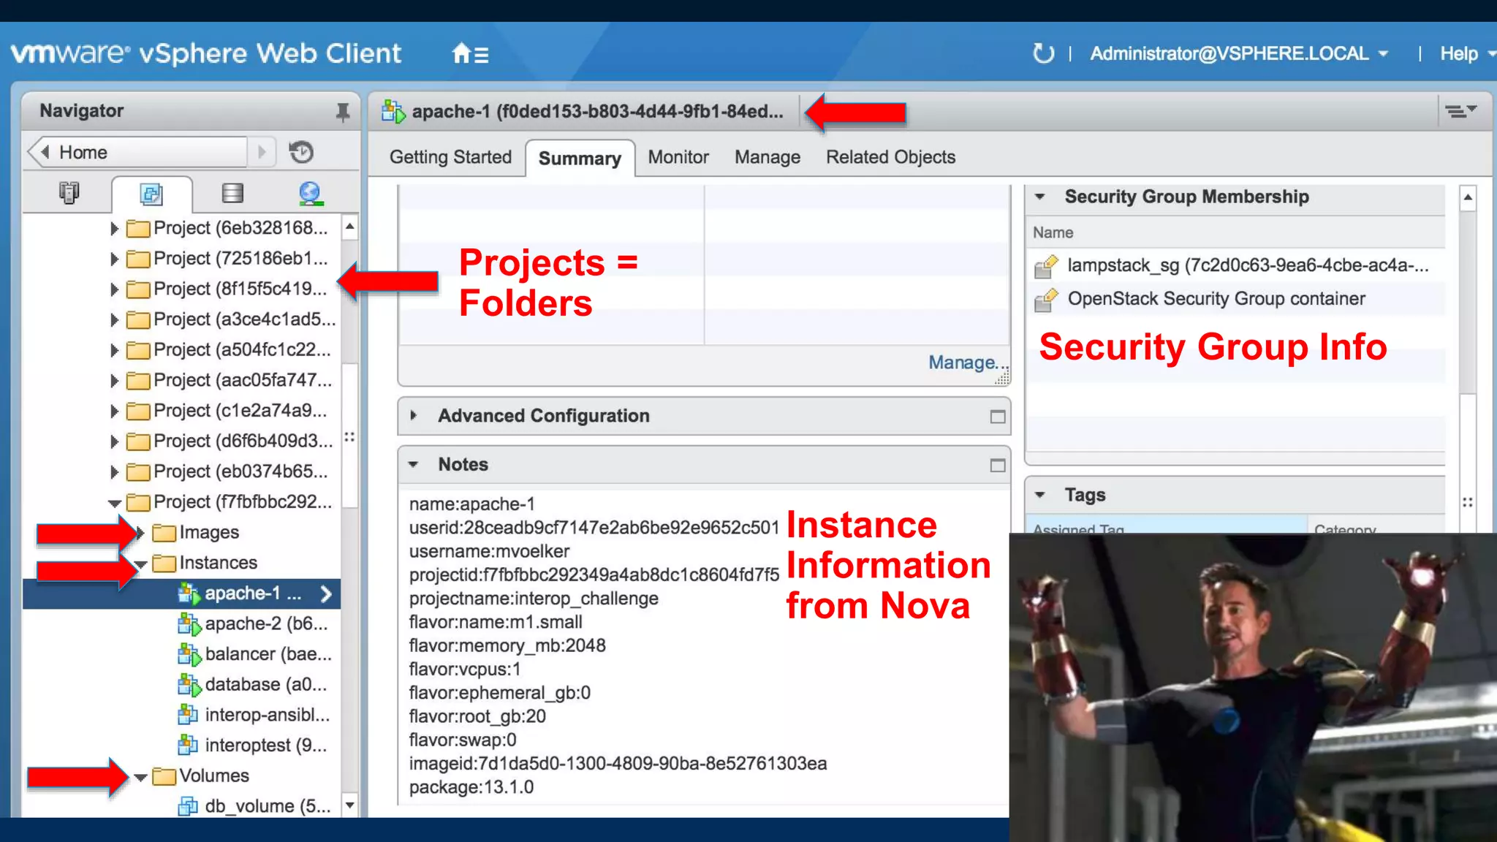
Task: Go back to Home in Navigator
Action: [x=139, y=152]
